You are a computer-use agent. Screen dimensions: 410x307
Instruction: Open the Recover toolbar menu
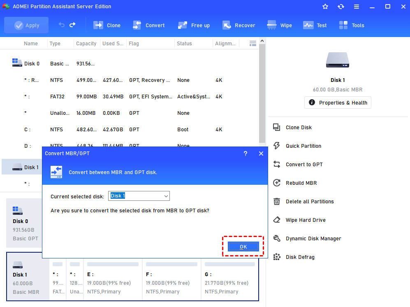point(239,26)
